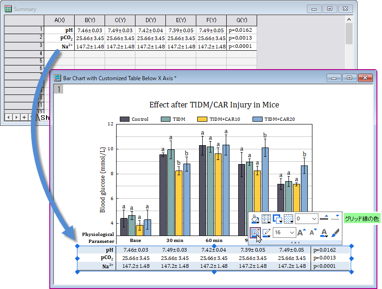This screenshot has width=382, height=289.
Task: Click the border color pencil icon
Action: pyautogui.click(x=266, y=232)
